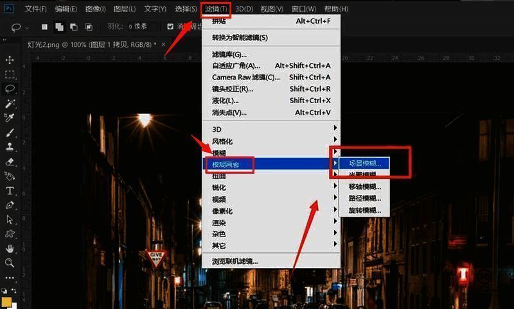
Task: Expand the 视频 submenu arrow
Action: tap(335, 198)
